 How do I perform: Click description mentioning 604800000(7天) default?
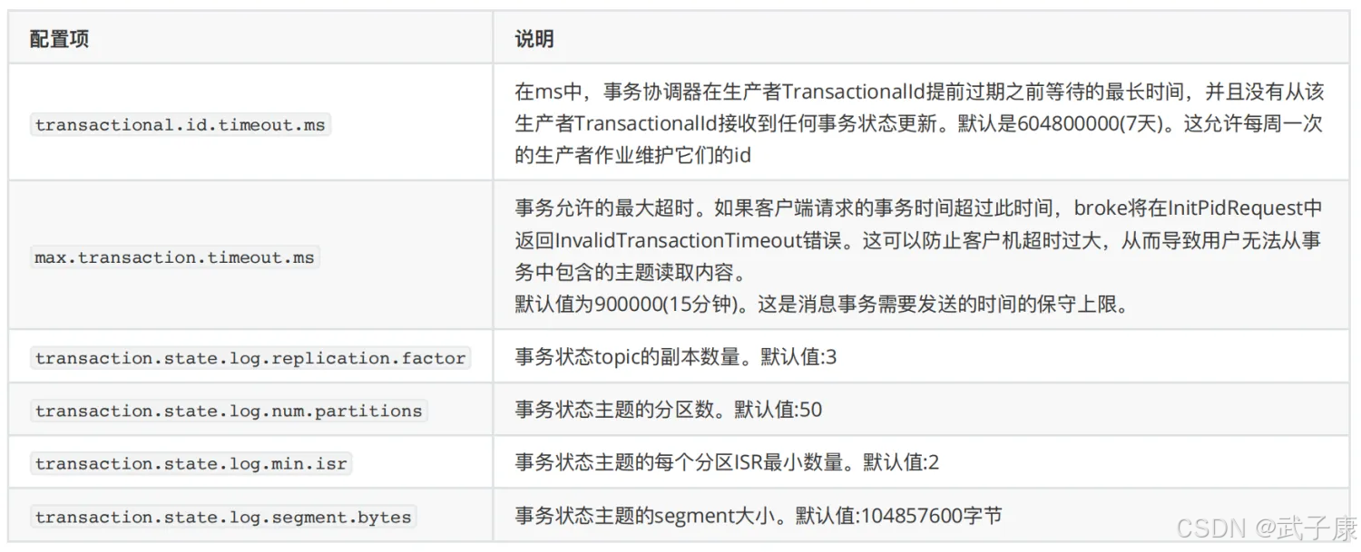click(x=919, y=123)
